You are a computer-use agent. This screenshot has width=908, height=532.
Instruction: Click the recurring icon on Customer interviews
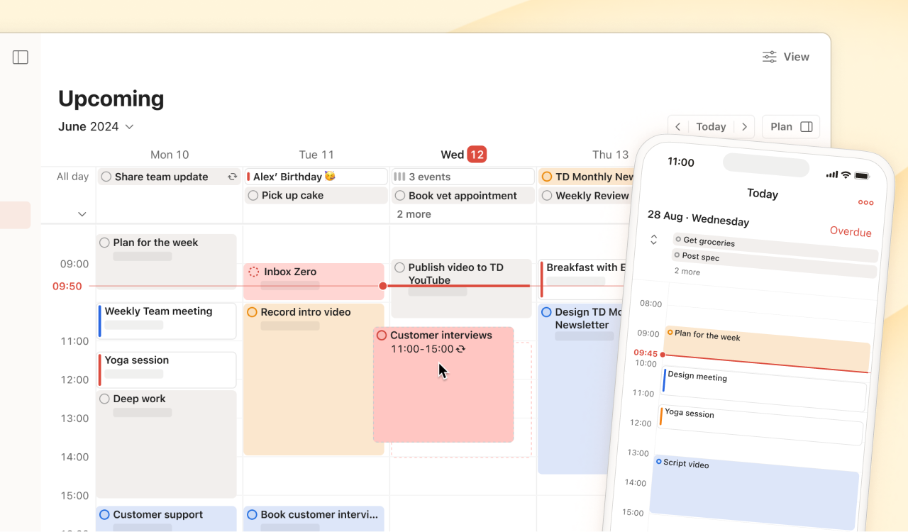tap(461, 348)
